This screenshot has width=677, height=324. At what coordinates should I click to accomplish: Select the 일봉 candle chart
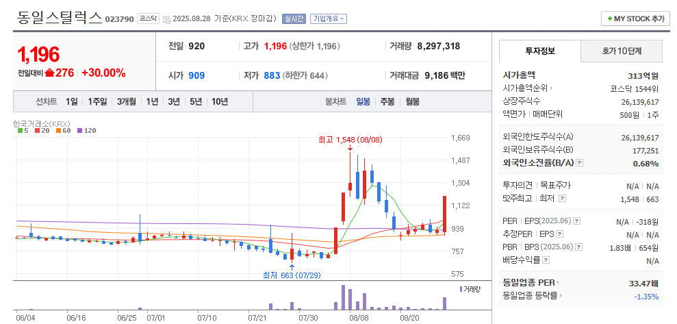(x=363, y=102)
